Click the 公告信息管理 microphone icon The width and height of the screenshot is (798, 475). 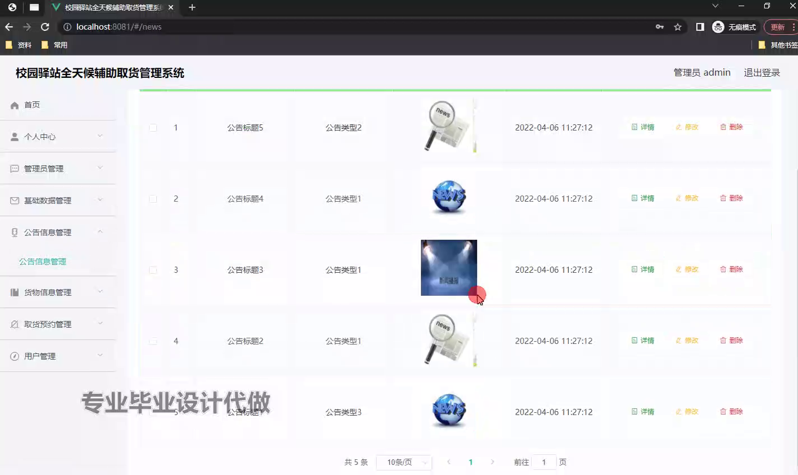click(x=15, y=232)
